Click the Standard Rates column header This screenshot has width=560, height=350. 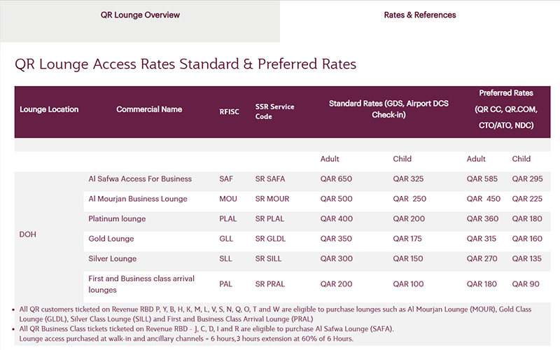[388, 109]
